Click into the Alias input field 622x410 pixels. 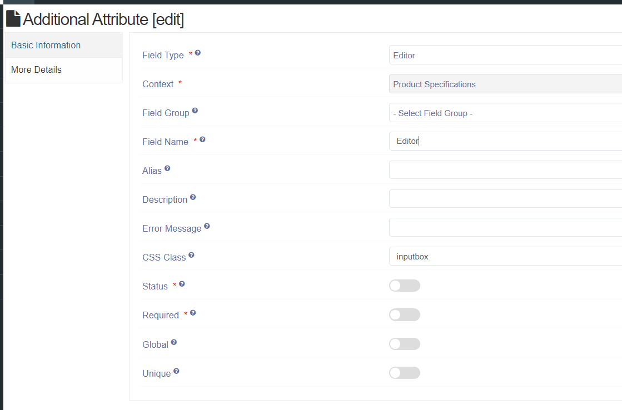click(x=505, y=170)
